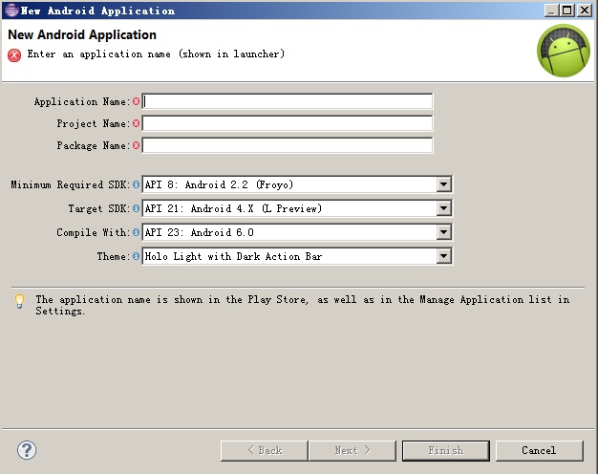The width and height of the screenshot is (598, 474).
Task: Expand the Theme selection dropdown
Action: (x=443, y=256)
